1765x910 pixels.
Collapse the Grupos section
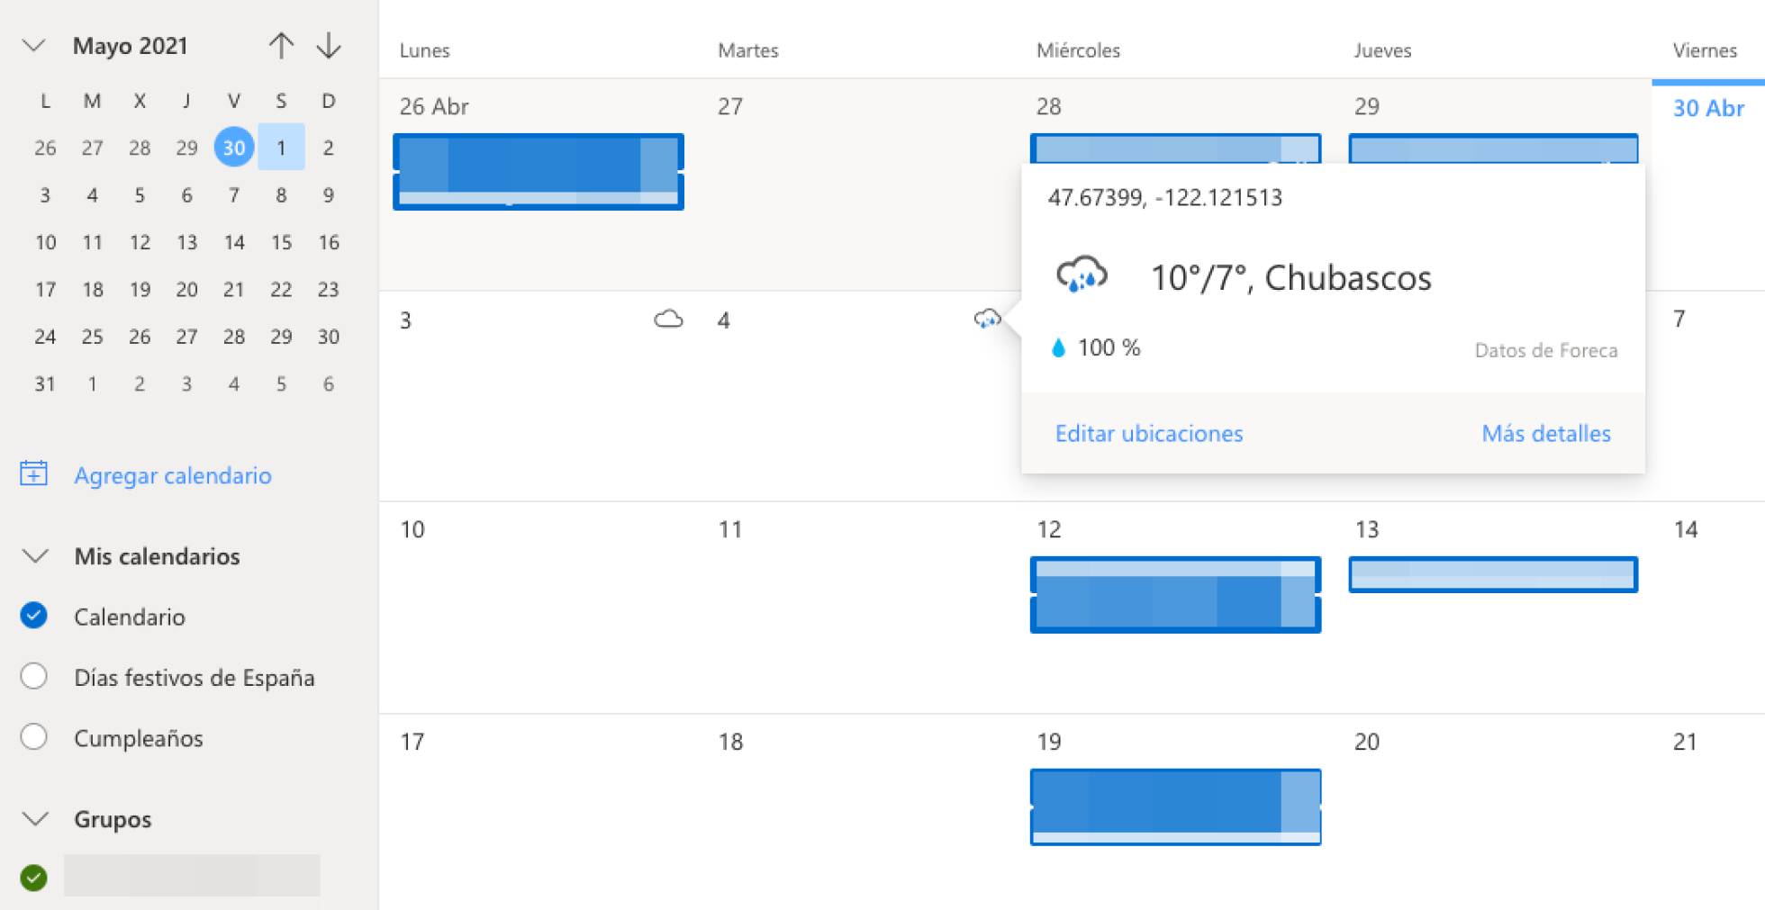[x=35, y=819]
